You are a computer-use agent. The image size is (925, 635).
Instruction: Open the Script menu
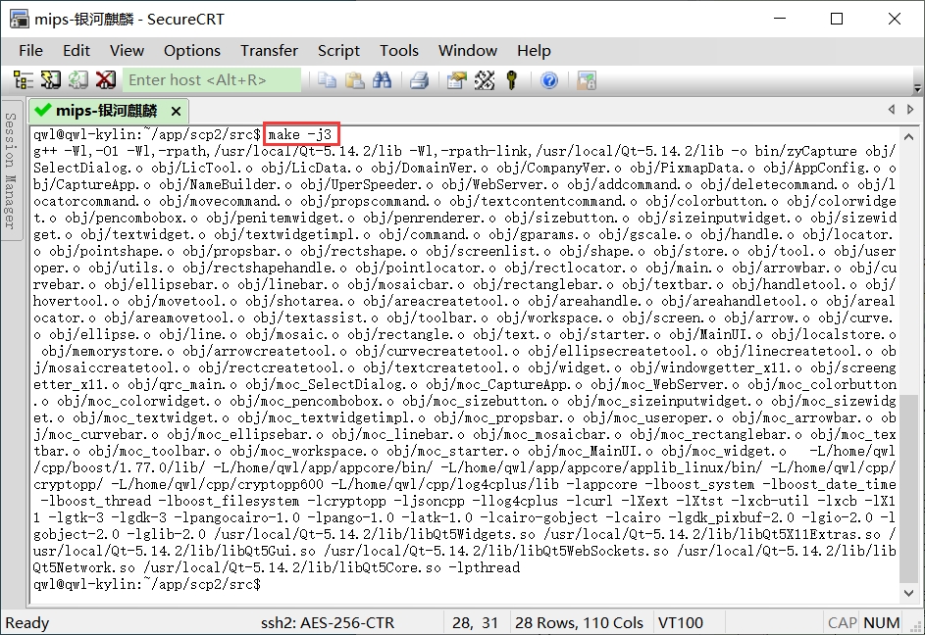(338, 50)
